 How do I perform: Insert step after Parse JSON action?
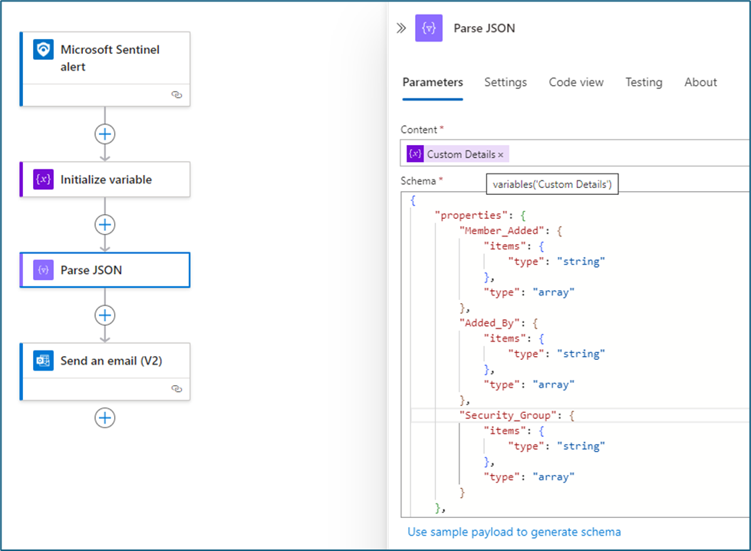(x=105, y=315)
